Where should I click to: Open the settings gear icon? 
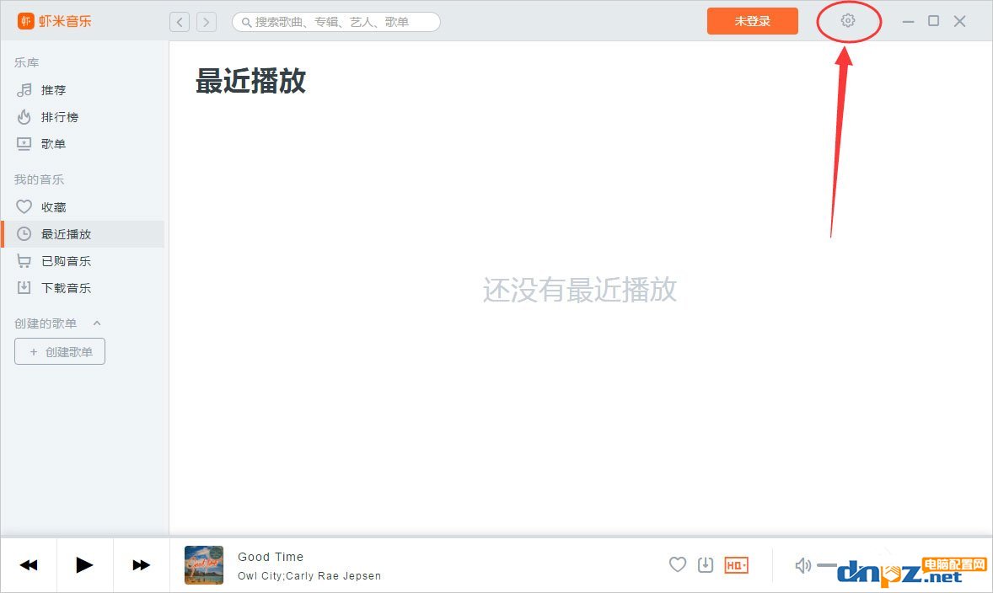pyautogui.click(x=848, y=21)
